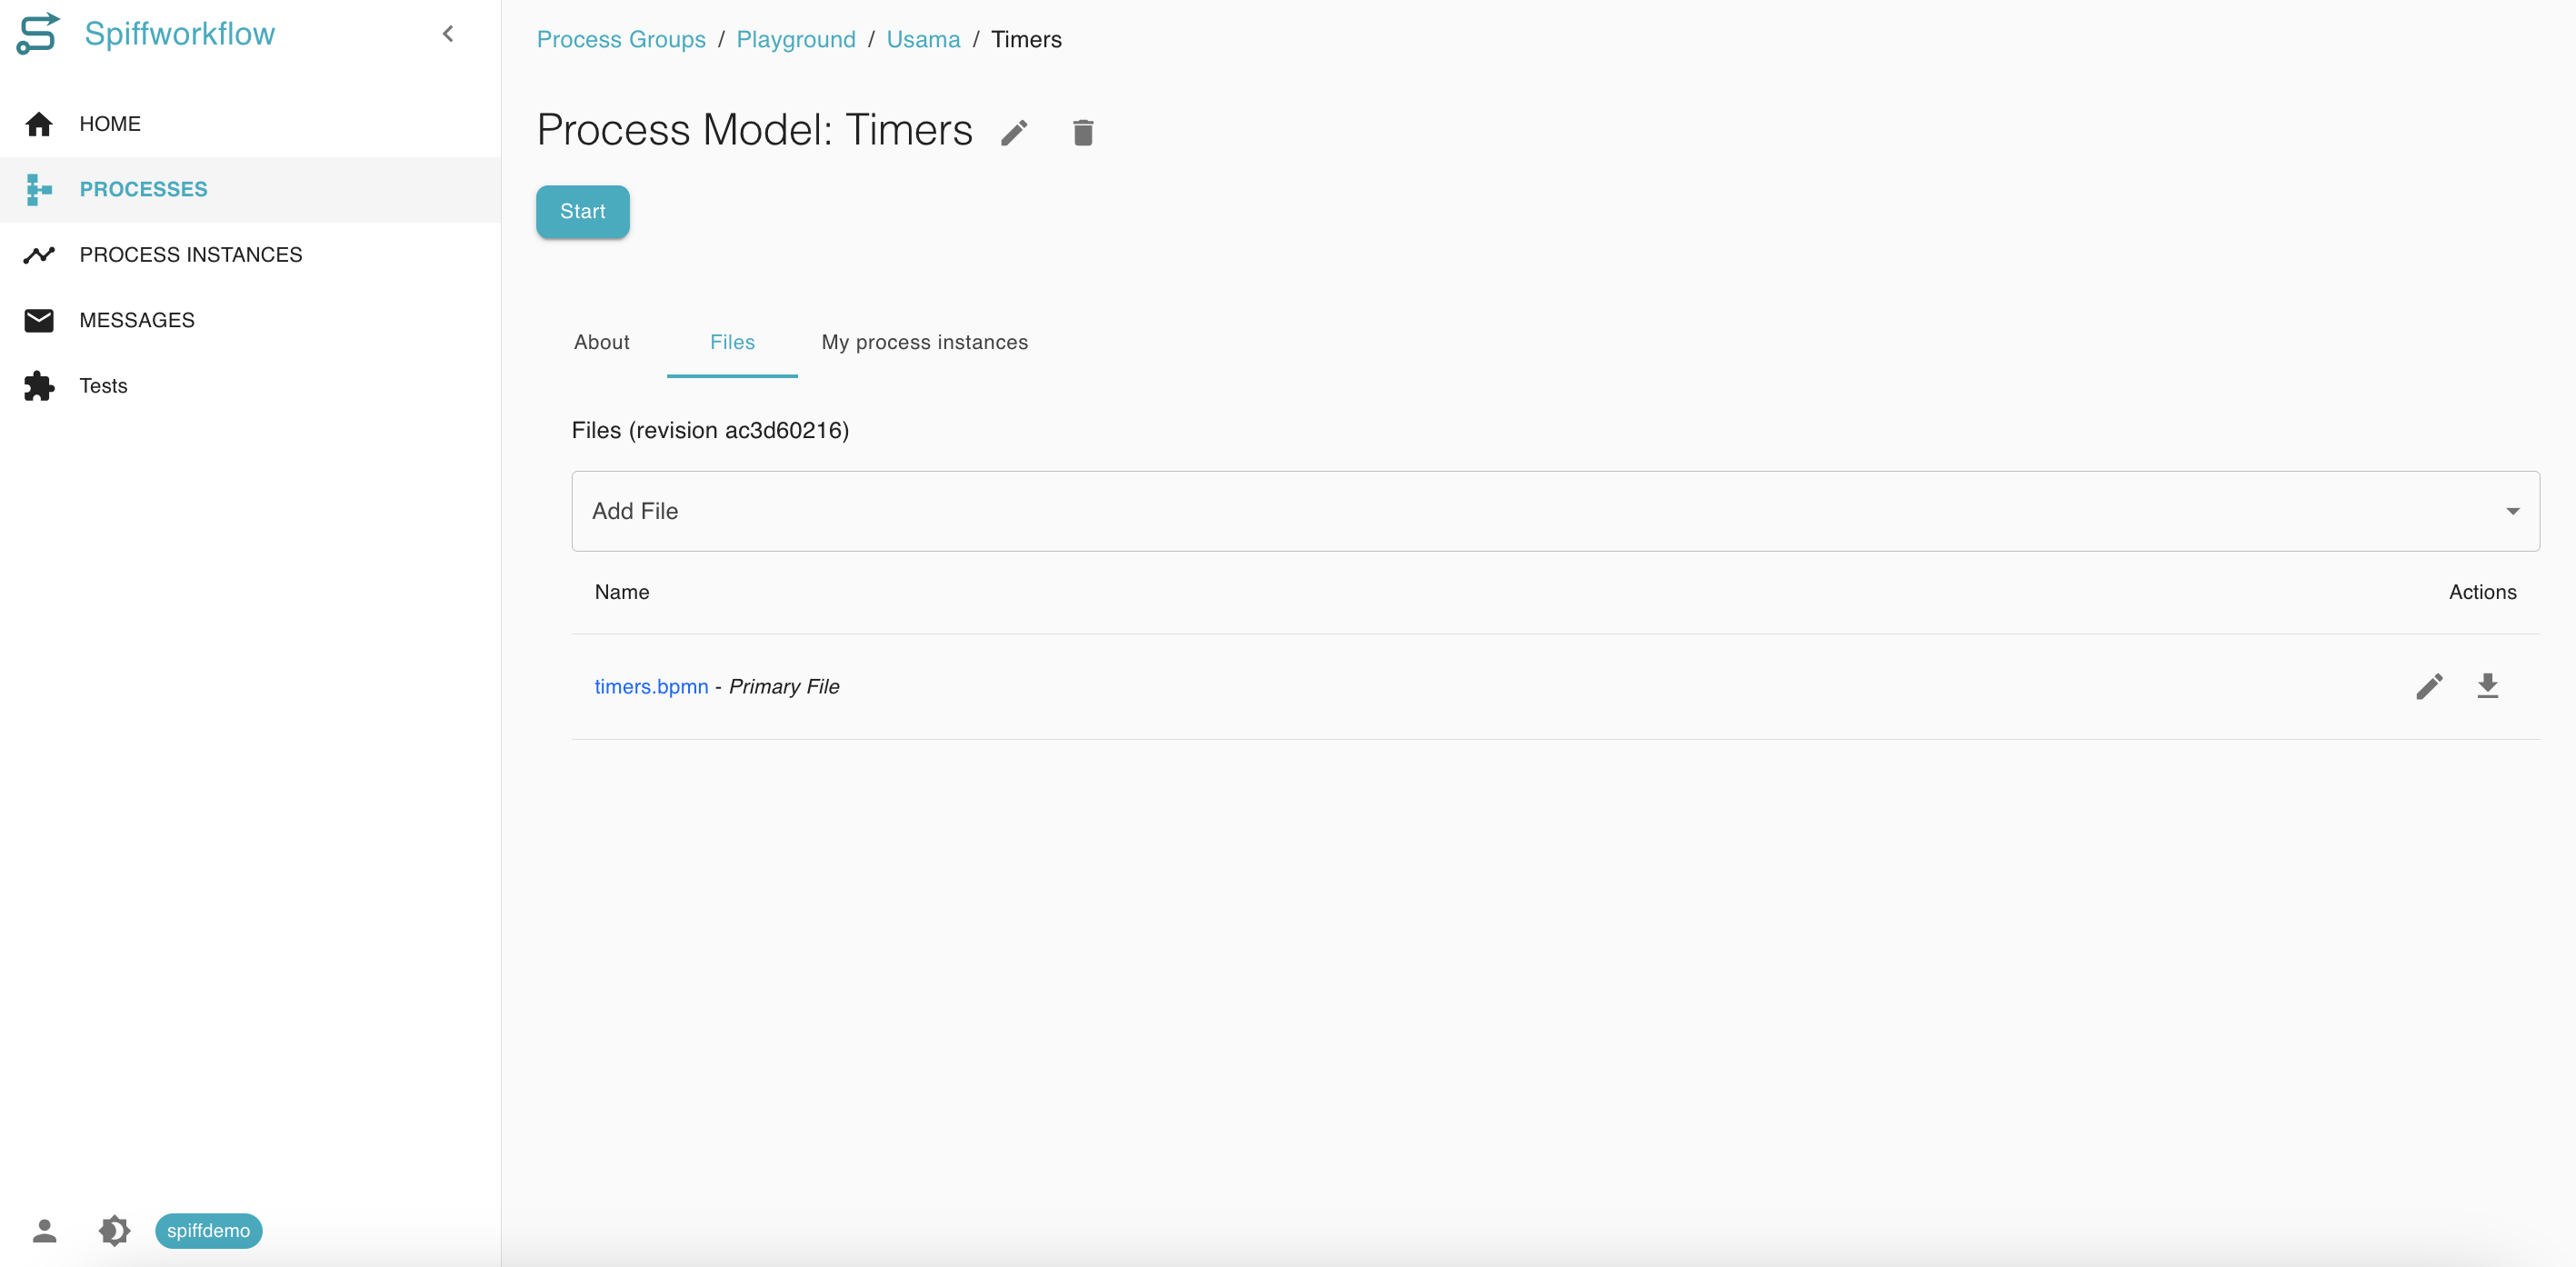Delete the Timers process model trash icon
Screen dimensions: 2576x1267
pyautogui.click(x=1083, y=132)
